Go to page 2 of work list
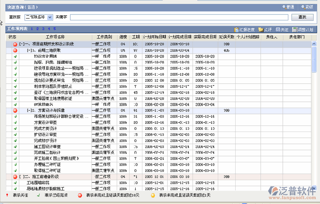Image resolution: width=320 pixels, height=204 pixels. click(37, 29)
